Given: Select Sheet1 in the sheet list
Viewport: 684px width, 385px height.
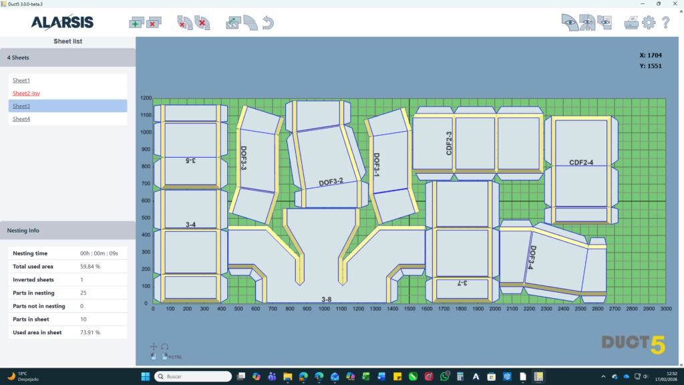Looking at the screenshot, I should [x=21, y=80].
